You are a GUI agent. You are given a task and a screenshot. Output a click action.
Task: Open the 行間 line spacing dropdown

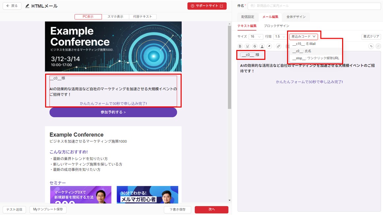coord(280,36)
